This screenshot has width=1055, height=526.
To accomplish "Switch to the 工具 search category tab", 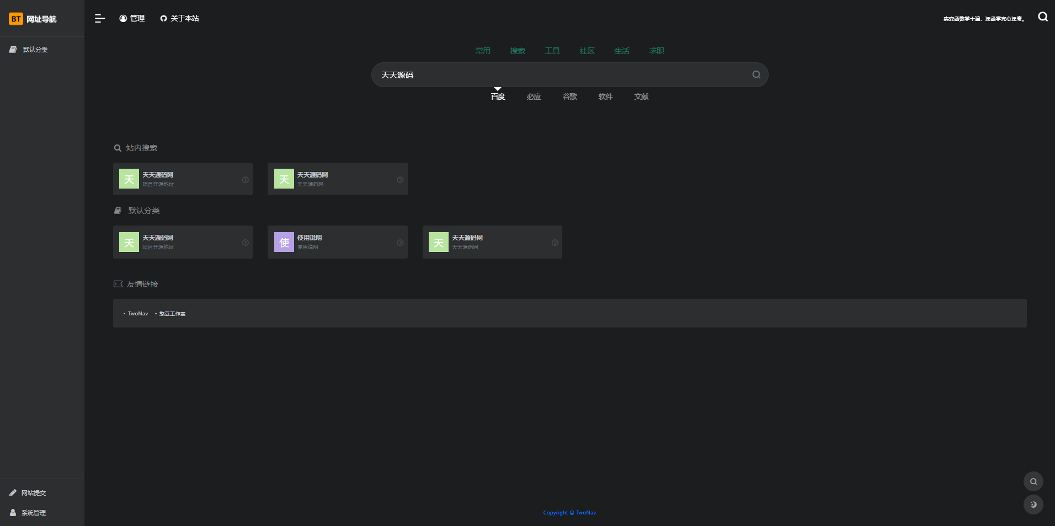I will click(x=552, y=51).
